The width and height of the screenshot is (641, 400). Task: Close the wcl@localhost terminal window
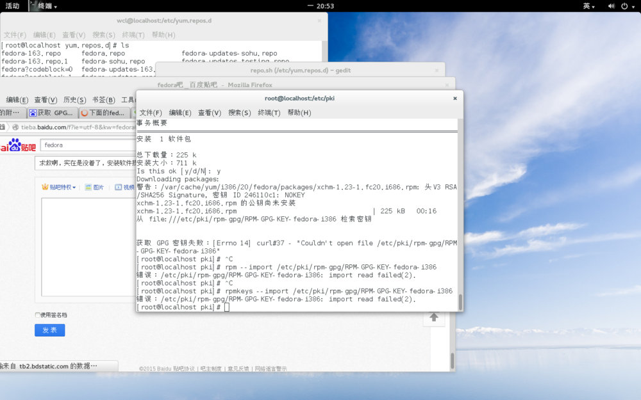pos(319,20)
